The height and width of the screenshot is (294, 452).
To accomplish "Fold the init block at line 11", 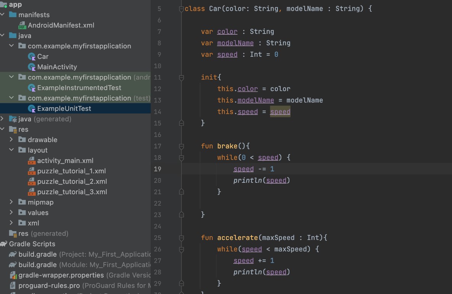I will (181, 78).
